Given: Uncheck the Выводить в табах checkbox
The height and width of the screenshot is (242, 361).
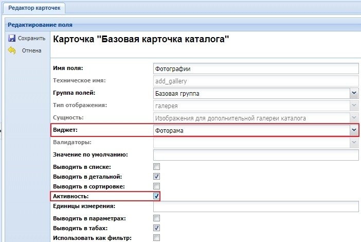Looking at the screenshot, I should 157,228.
